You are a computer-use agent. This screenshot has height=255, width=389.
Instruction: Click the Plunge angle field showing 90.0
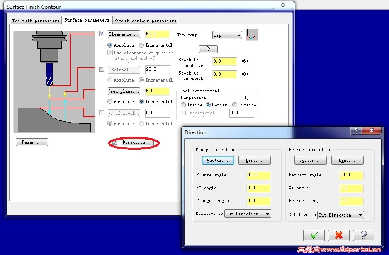[258, 175]
